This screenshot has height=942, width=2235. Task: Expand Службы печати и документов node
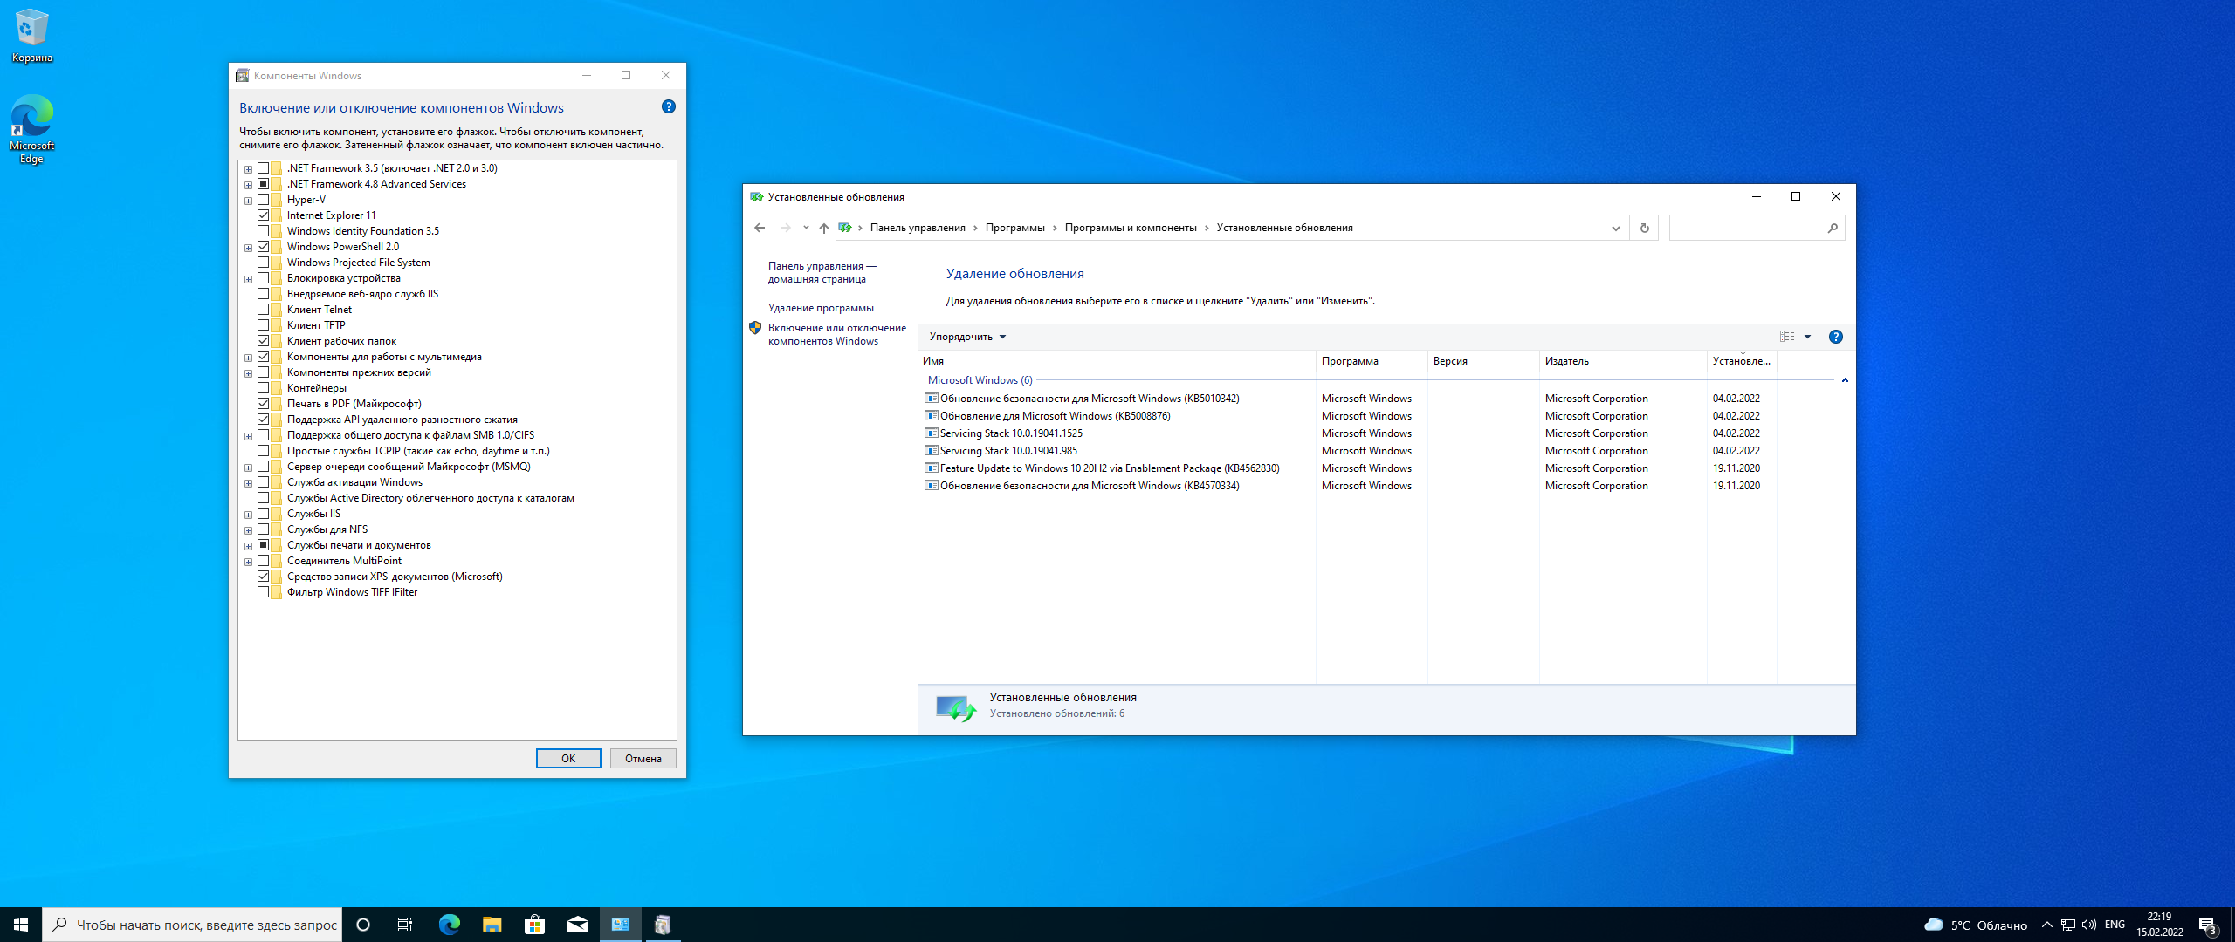tap(248, 546)
